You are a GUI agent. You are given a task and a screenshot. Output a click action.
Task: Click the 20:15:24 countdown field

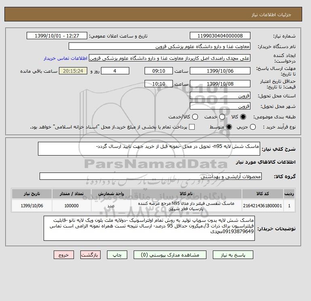point(73,71)
